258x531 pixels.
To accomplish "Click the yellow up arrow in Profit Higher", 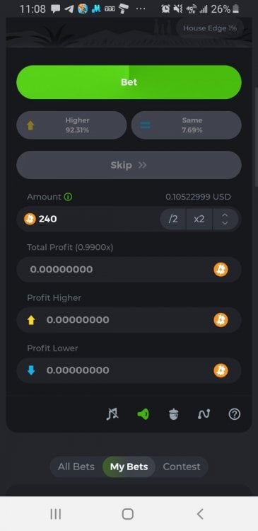I will pos(31,320).
